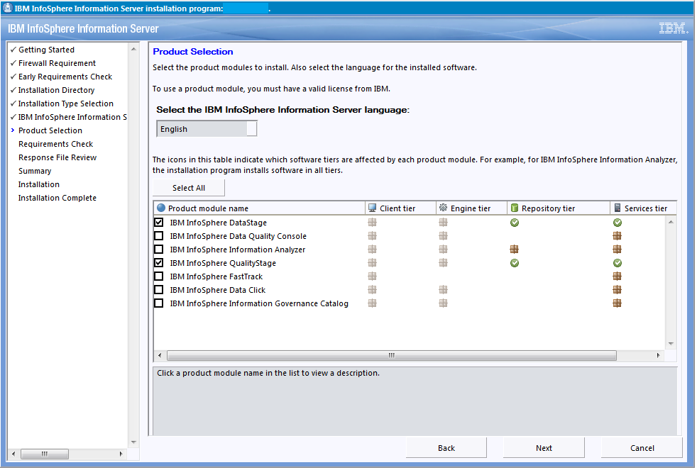Viewport: 697px width, 470px height.
Task: Click the sidebar's scroll down arrow
Action: point(133,442)
